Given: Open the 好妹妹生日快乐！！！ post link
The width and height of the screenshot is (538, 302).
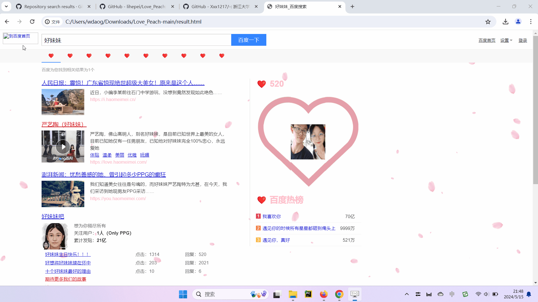Looking at the screenshot, I should [x=68, y=254].
